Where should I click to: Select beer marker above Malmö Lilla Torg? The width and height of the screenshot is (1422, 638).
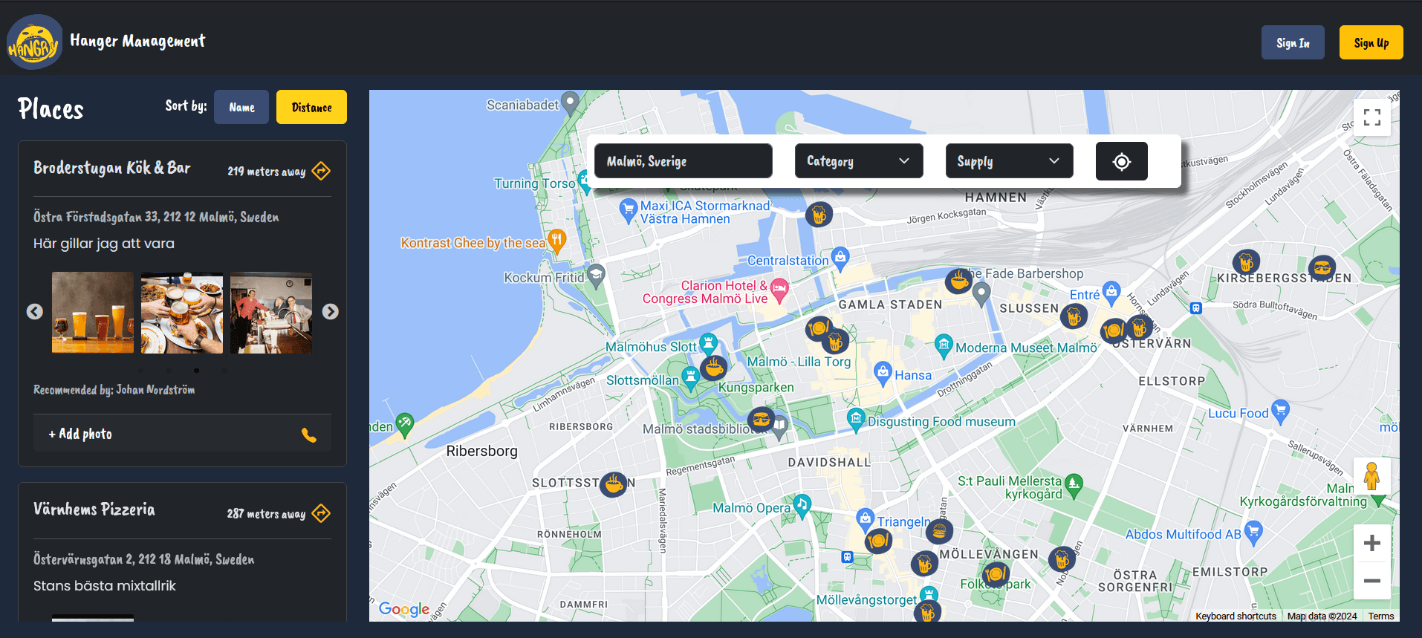tap(835, 342)
